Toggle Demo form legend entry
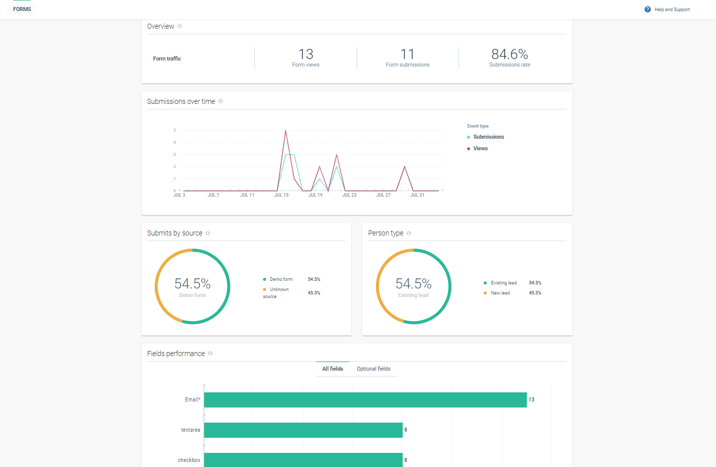 point(281,279)
